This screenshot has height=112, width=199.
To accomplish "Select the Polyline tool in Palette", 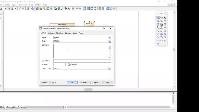I will tap(165, 40).
